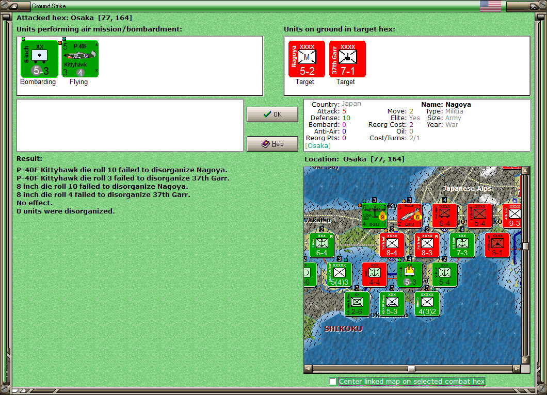Click the 'No effect.' result line
This screenshot has width=547, height=395.
(x=35, y=203)
